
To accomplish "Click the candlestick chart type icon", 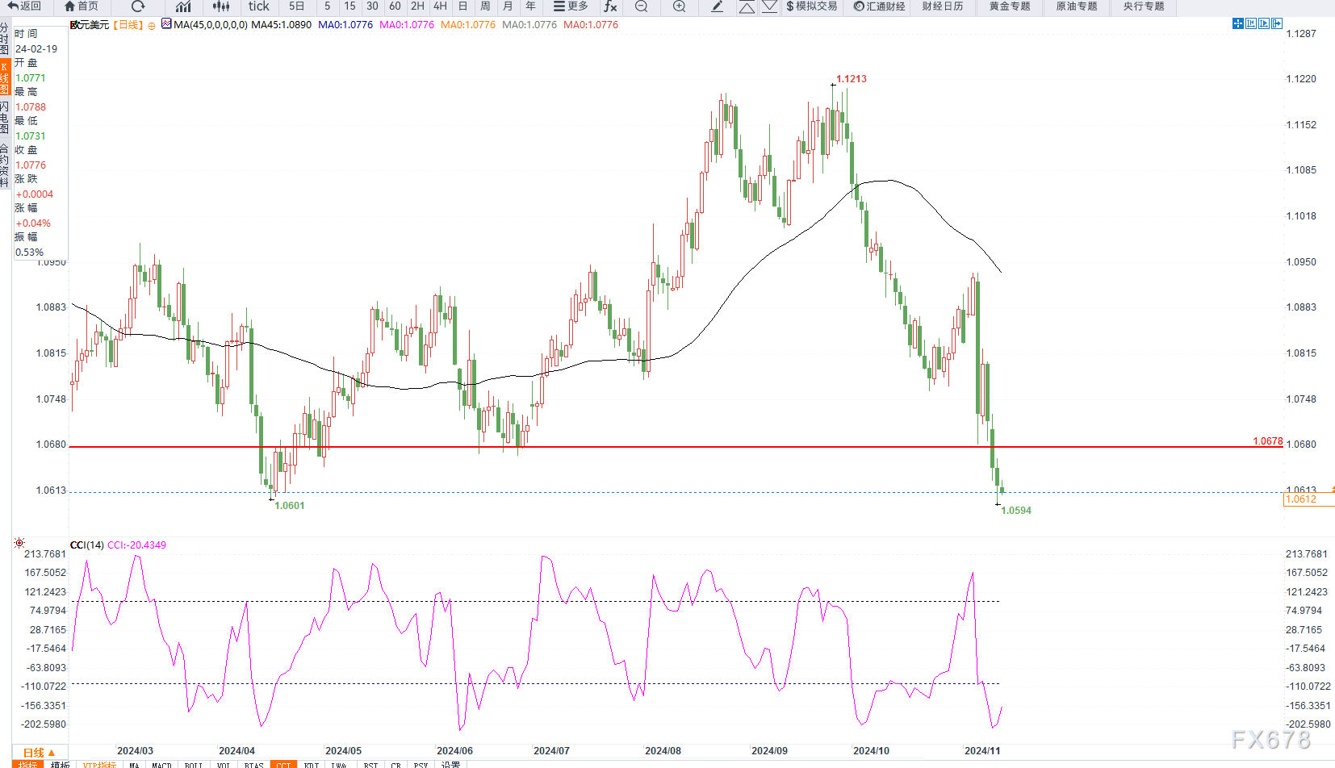I will [x=220, y=6].
